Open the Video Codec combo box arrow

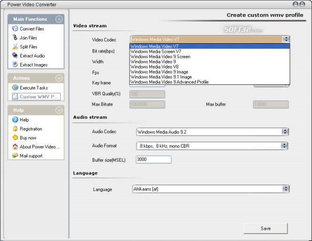pos(286,39)
